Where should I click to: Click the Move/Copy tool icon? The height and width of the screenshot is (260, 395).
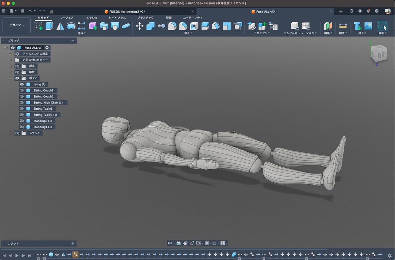pos(139,26)
